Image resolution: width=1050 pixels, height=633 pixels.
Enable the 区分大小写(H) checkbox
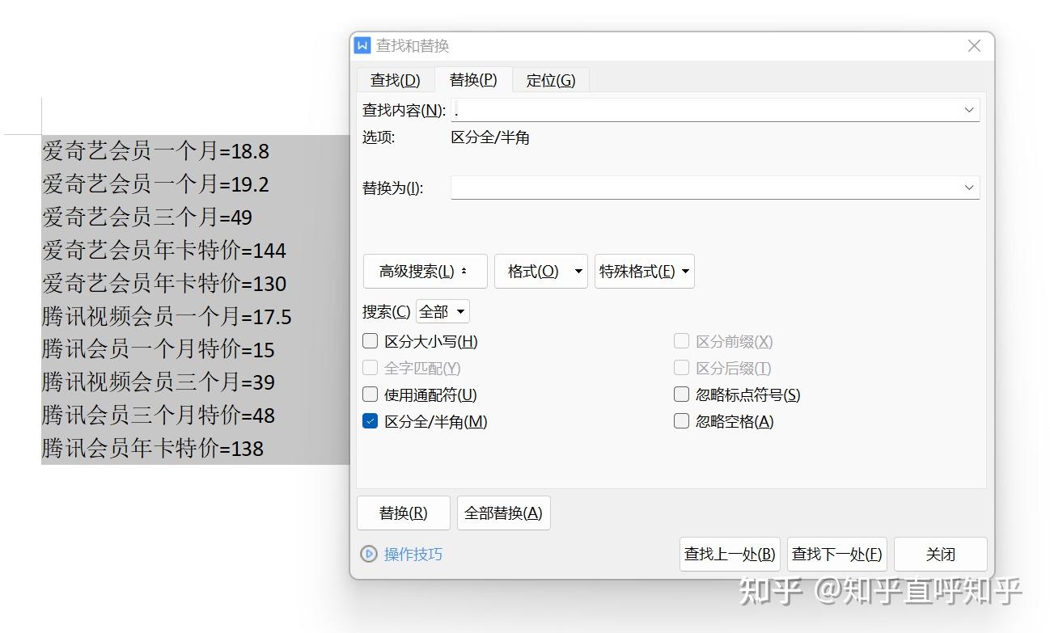(x=370, y=342)
